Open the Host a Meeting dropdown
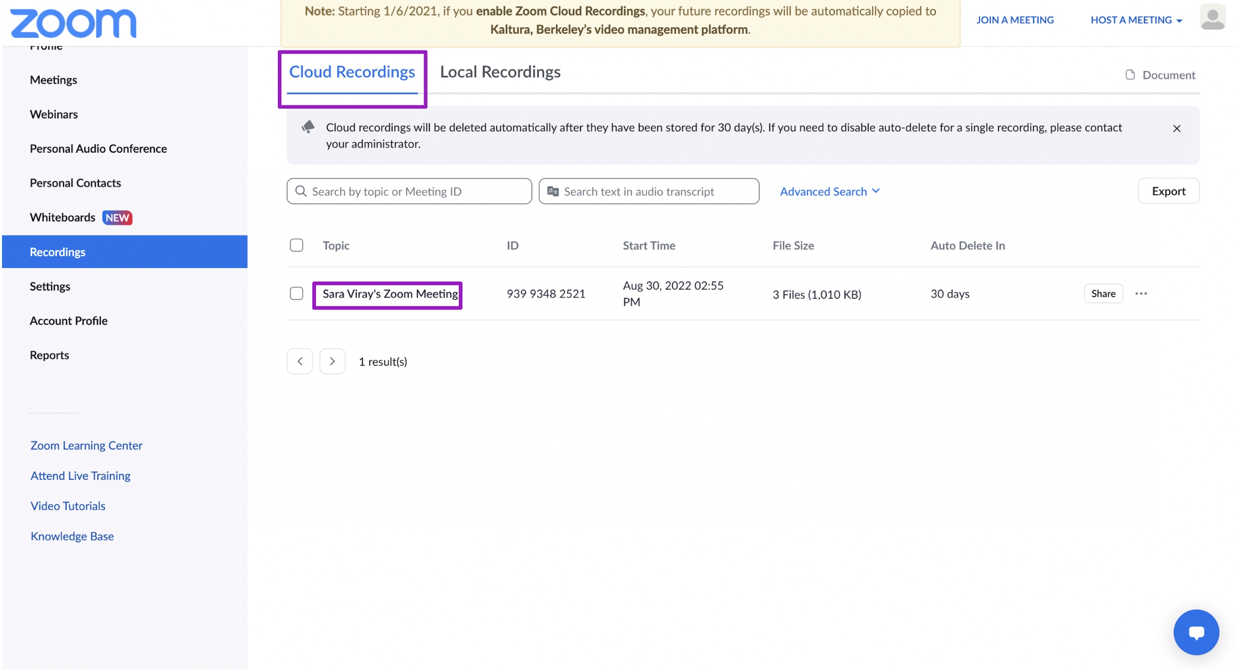1238x671 pixels. tap(1136, 20)
